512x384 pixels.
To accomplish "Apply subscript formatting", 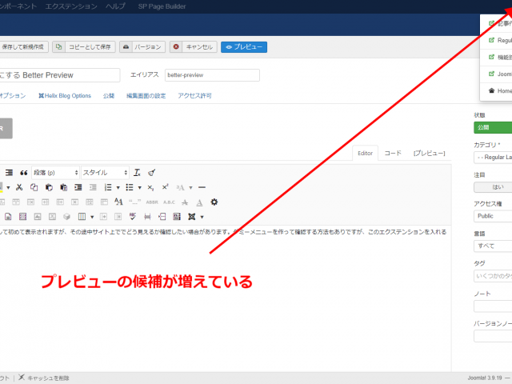I will point(150,187).
